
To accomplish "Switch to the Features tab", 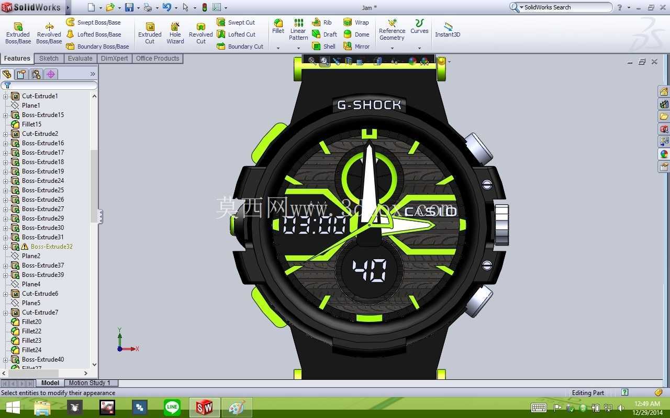I will [x=17, y=59].
